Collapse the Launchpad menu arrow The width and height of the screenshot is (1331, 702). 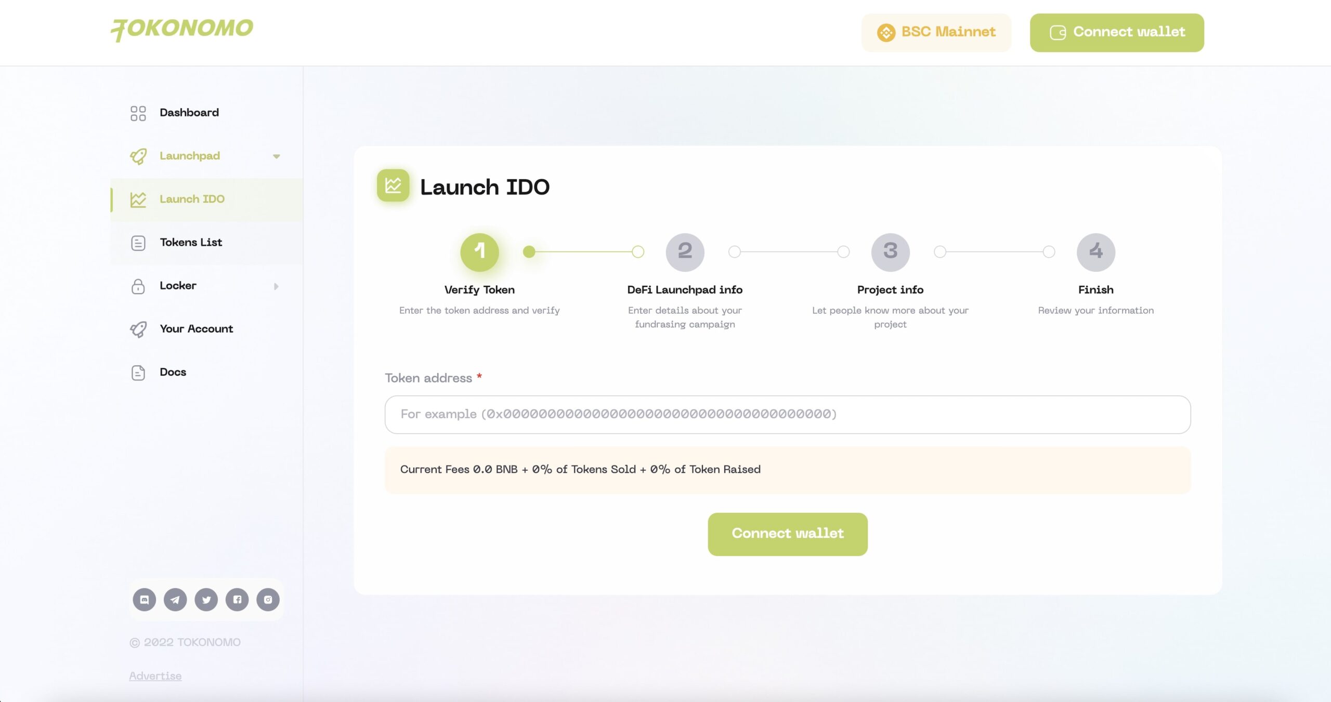pos(277,156)
